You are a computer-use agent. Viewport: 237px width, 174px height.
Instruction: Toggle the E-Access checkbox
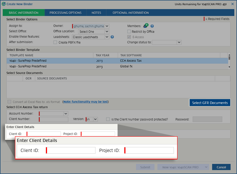click(129, 37)
